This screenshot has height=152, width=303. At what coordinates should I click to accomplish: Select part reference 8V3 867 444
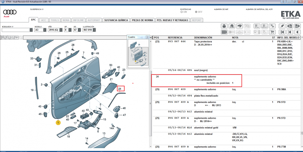pos(177,41)
